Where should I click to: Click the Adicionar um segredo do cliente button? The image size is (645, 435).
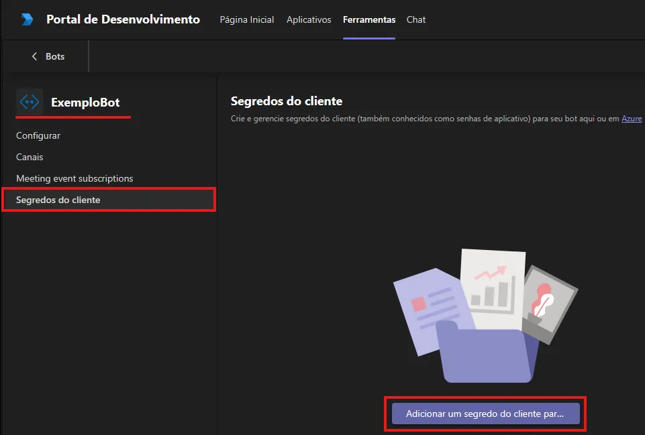click(x=485, y=414)
